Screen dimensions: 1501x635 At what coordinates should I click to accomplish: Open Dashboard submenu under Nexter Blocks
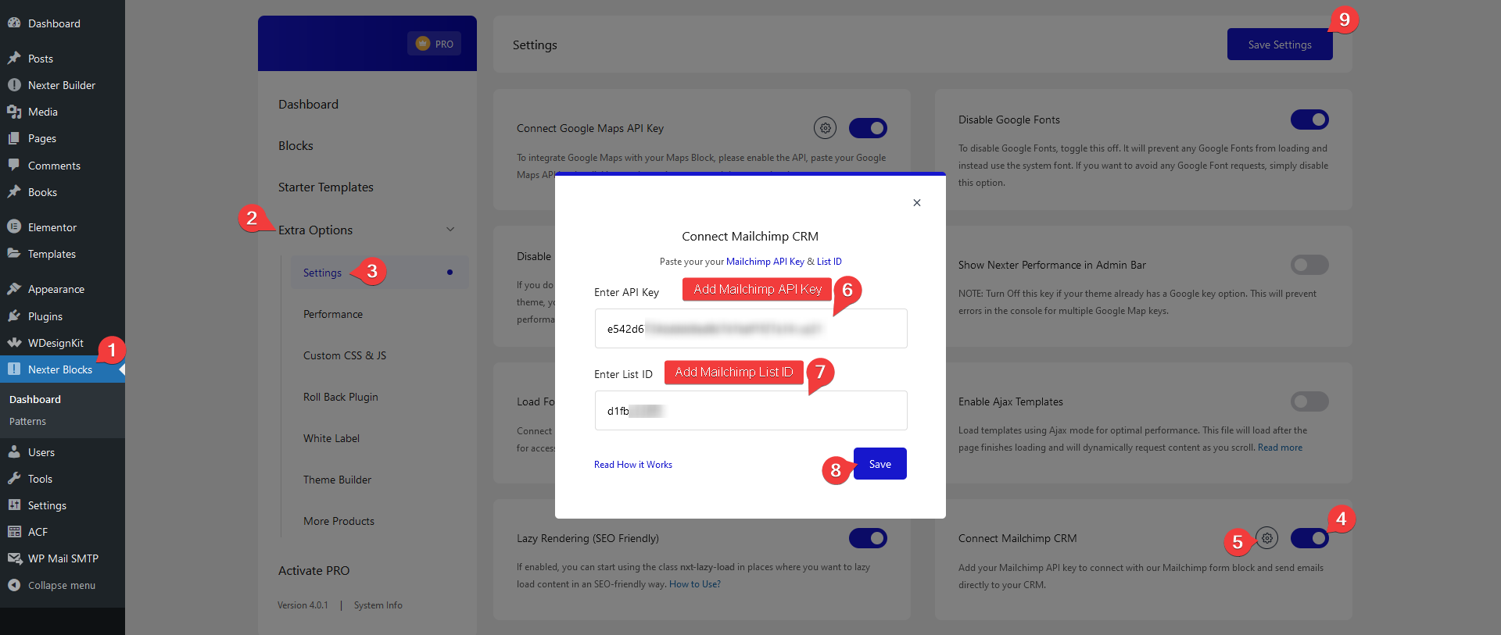[35, 399]
